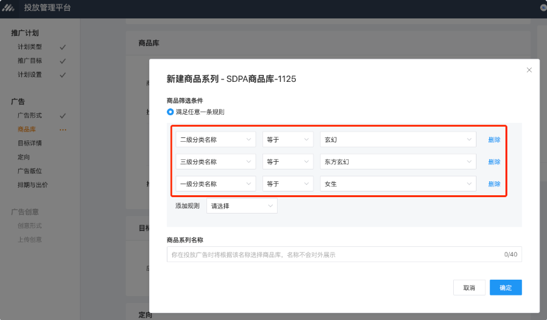Click the 确定 button
The image size is (547, 320).
pyautogui.click(x=505, y=287)
